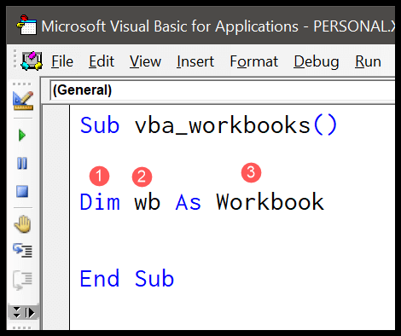Open the (General) object dropdown

(x=223, y=90)
